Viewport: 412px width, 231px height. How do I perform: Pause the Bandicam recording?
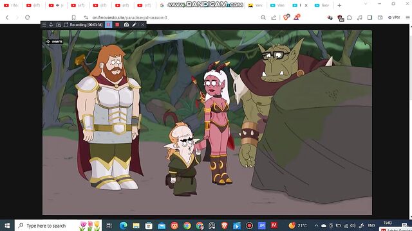point(109,24)
